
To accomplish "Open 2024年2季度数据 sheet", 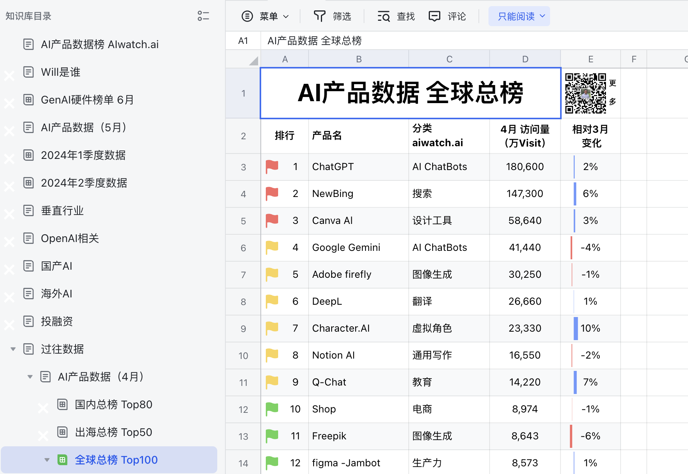I will click(84, 183).
